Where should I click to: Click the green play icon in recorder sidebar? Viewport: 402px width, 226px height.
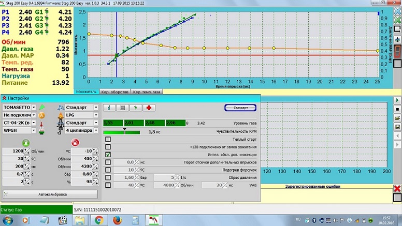397,100
